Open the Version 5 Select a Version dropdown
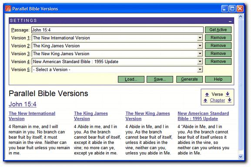 200,70
